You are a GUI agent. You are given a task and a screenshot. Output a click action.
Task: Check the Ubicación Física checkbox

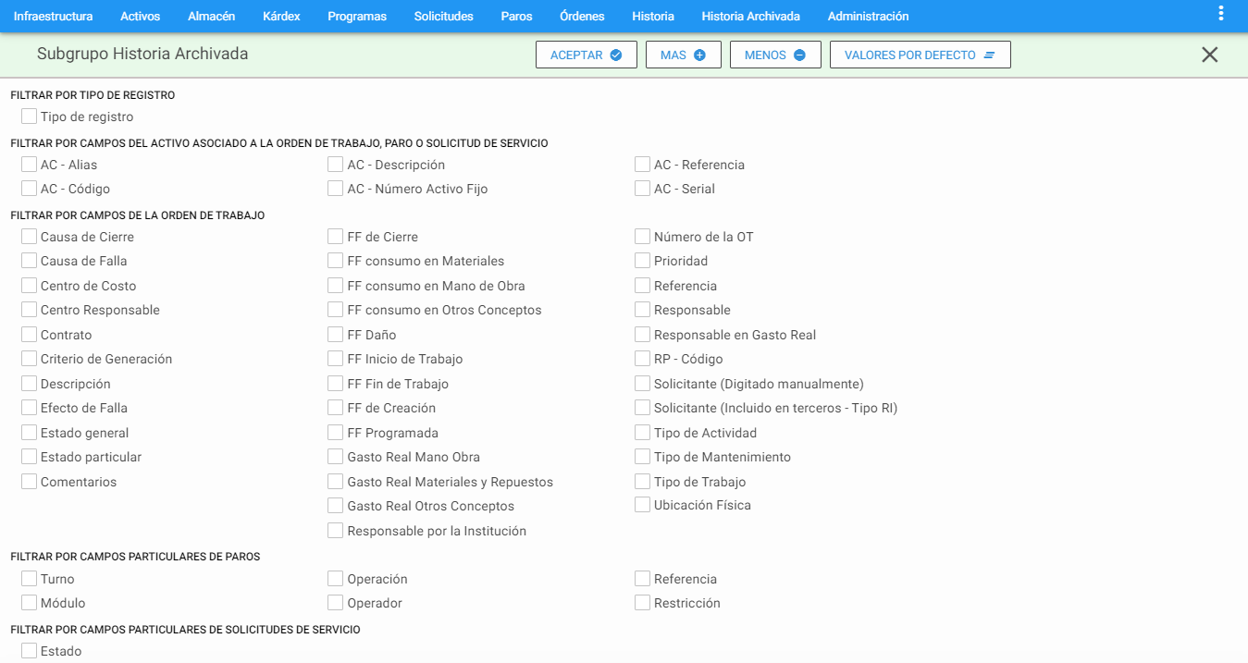pos(642,505)
